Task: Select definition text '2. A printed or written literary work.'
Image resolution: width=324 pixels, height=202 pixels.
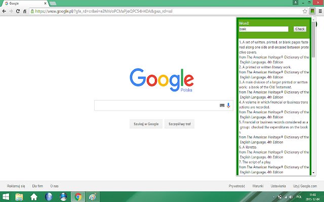Action: tap(265, 67)
